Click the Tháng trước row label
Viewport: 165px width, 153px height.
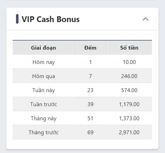[44, 132]
